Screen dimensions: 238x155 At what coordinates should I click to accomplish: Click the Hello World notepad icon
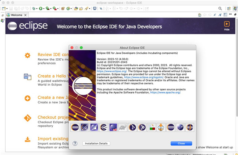tap(27, 77)
